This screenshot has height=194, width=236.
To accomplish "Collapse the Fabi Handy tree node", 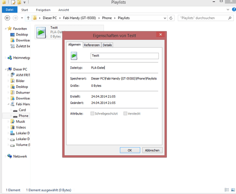I will coord(8,104).
